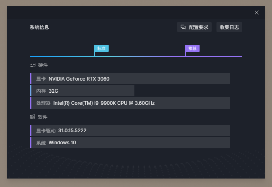The height and width of the screenshot is (187, 272).
Task: Select the 内存 32G row
Action: (82, 91)
